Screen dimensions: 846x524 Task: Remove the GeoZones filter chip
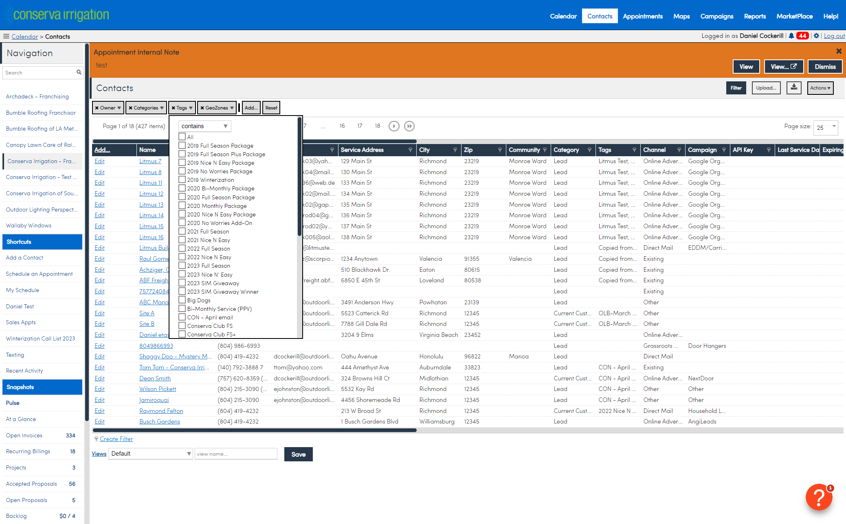202,108
